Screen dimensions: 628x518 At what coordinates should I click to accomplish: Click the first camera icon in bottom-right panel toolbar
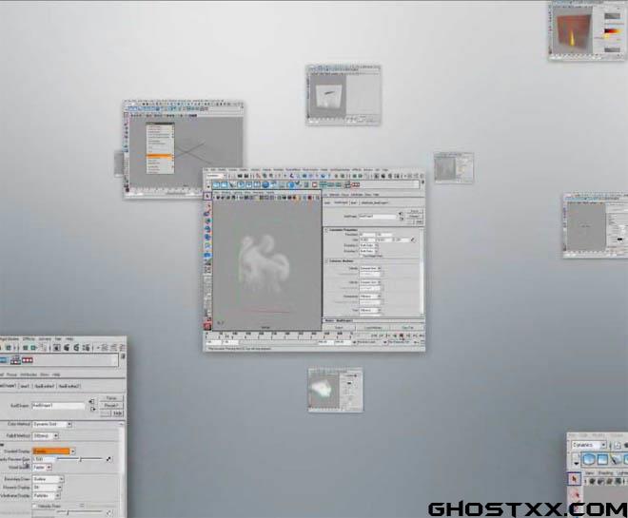[592, 482]
